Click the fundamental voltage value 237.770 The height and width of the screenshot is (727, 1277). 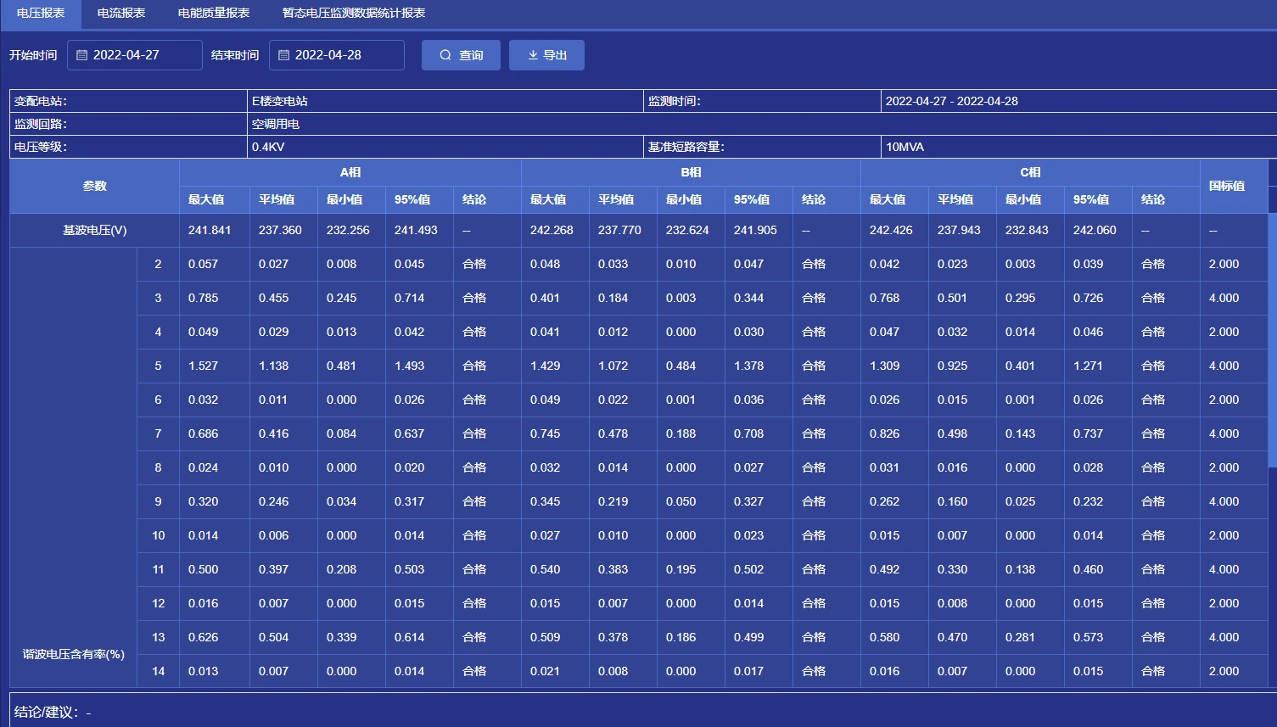[619, 230]
